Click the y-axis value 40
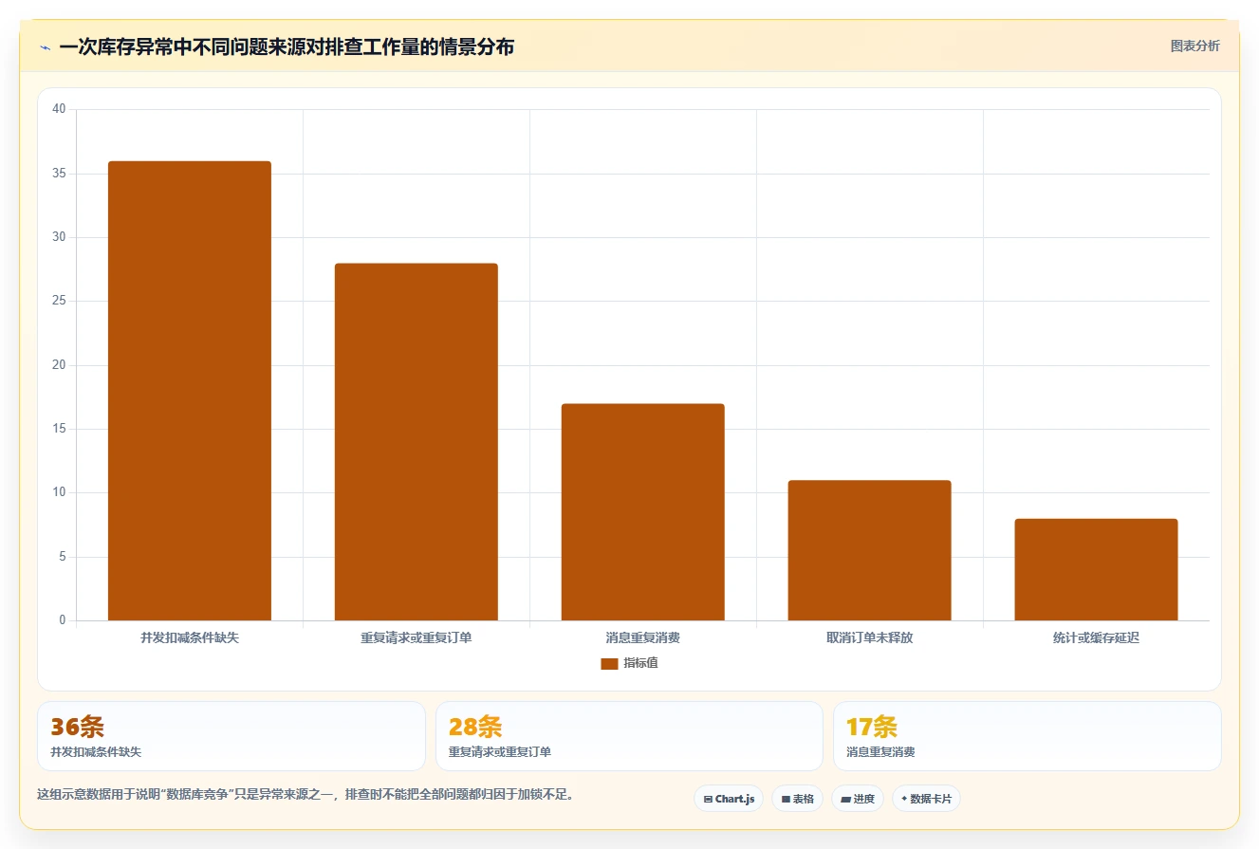 coord(59,109)
